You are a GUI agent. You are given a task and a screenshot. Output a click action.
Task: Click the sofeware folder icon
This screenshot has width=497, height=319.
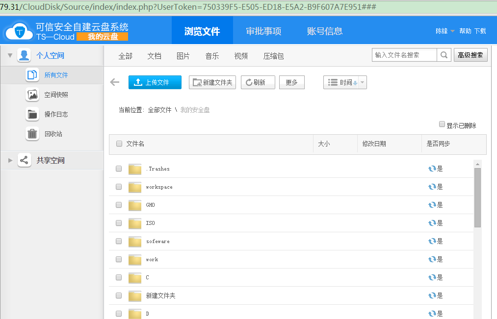(x=135, y=242)
